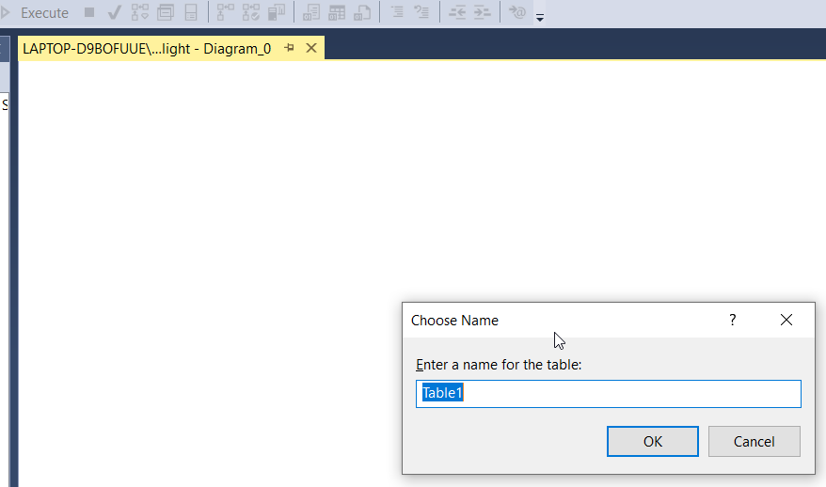Toggle Include Actual Execution Plan
Image resolution: width=826 pixels, height=487 pixels.
point(226,13)
